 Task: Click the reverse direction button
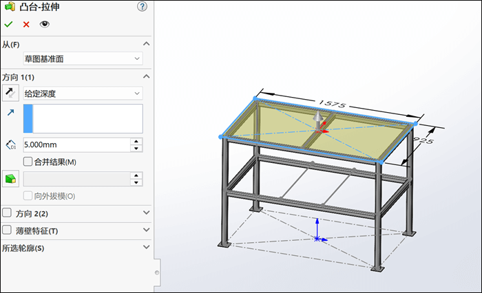tap(10, 93)
